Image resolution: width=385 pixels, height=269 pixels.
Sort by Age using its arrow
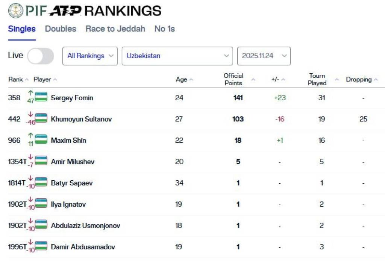(x=191, y=80)
